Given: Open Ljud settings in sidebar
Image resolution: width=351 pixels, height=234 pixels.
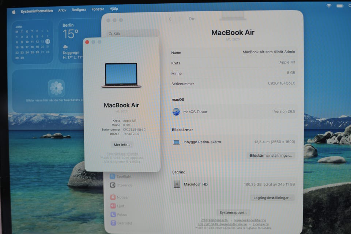Looking at the screenshot, I should (117, 206).
